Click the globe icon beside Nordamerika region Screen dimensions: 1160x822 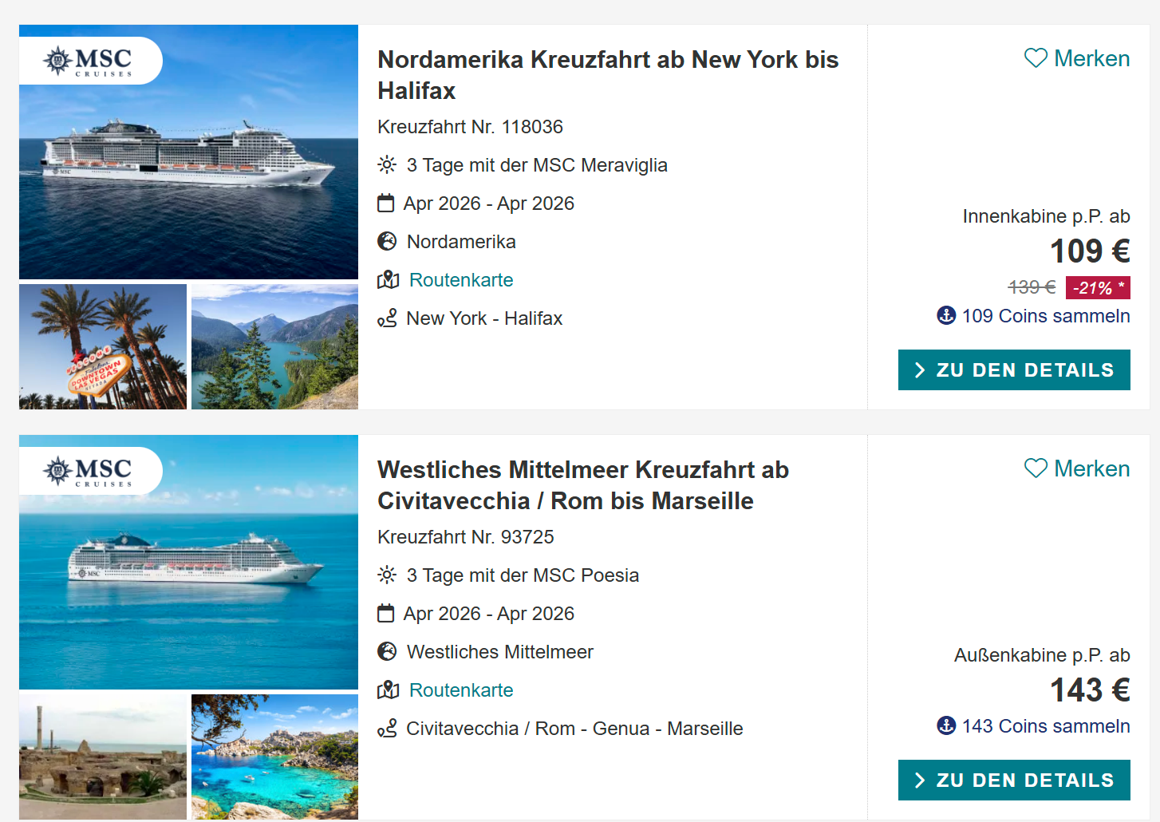[387, 241]
